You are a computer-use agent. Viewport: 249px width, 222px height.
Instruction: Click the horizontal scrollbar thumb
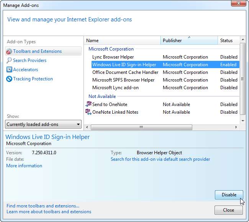click(141, 127)
